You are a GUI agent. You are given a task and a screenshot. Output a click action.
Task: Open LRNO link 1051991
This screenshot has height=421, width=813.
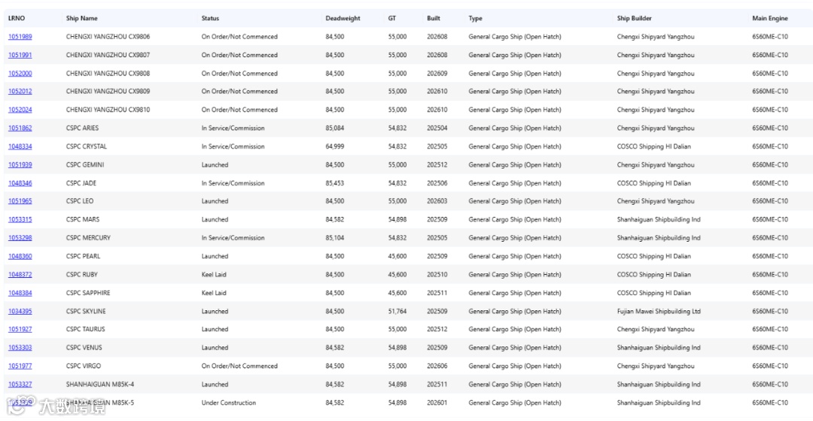(20, 55)
